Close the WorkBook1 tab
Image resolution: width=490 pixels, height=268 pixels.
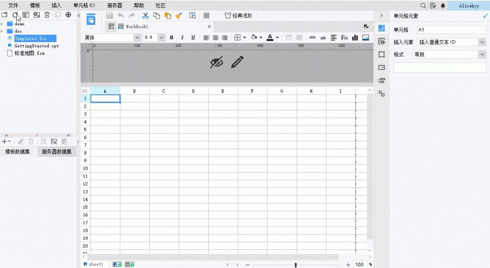(210, 27)
